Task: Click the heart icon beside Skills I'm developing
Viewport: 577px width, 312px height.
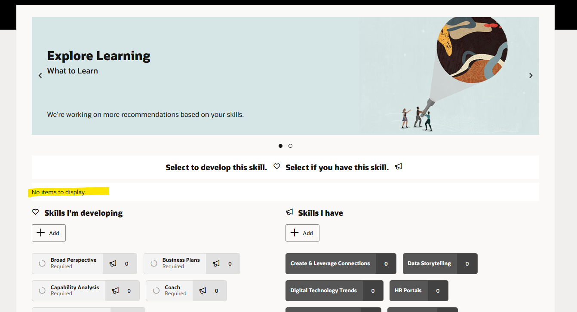Action: coord(36,212)
